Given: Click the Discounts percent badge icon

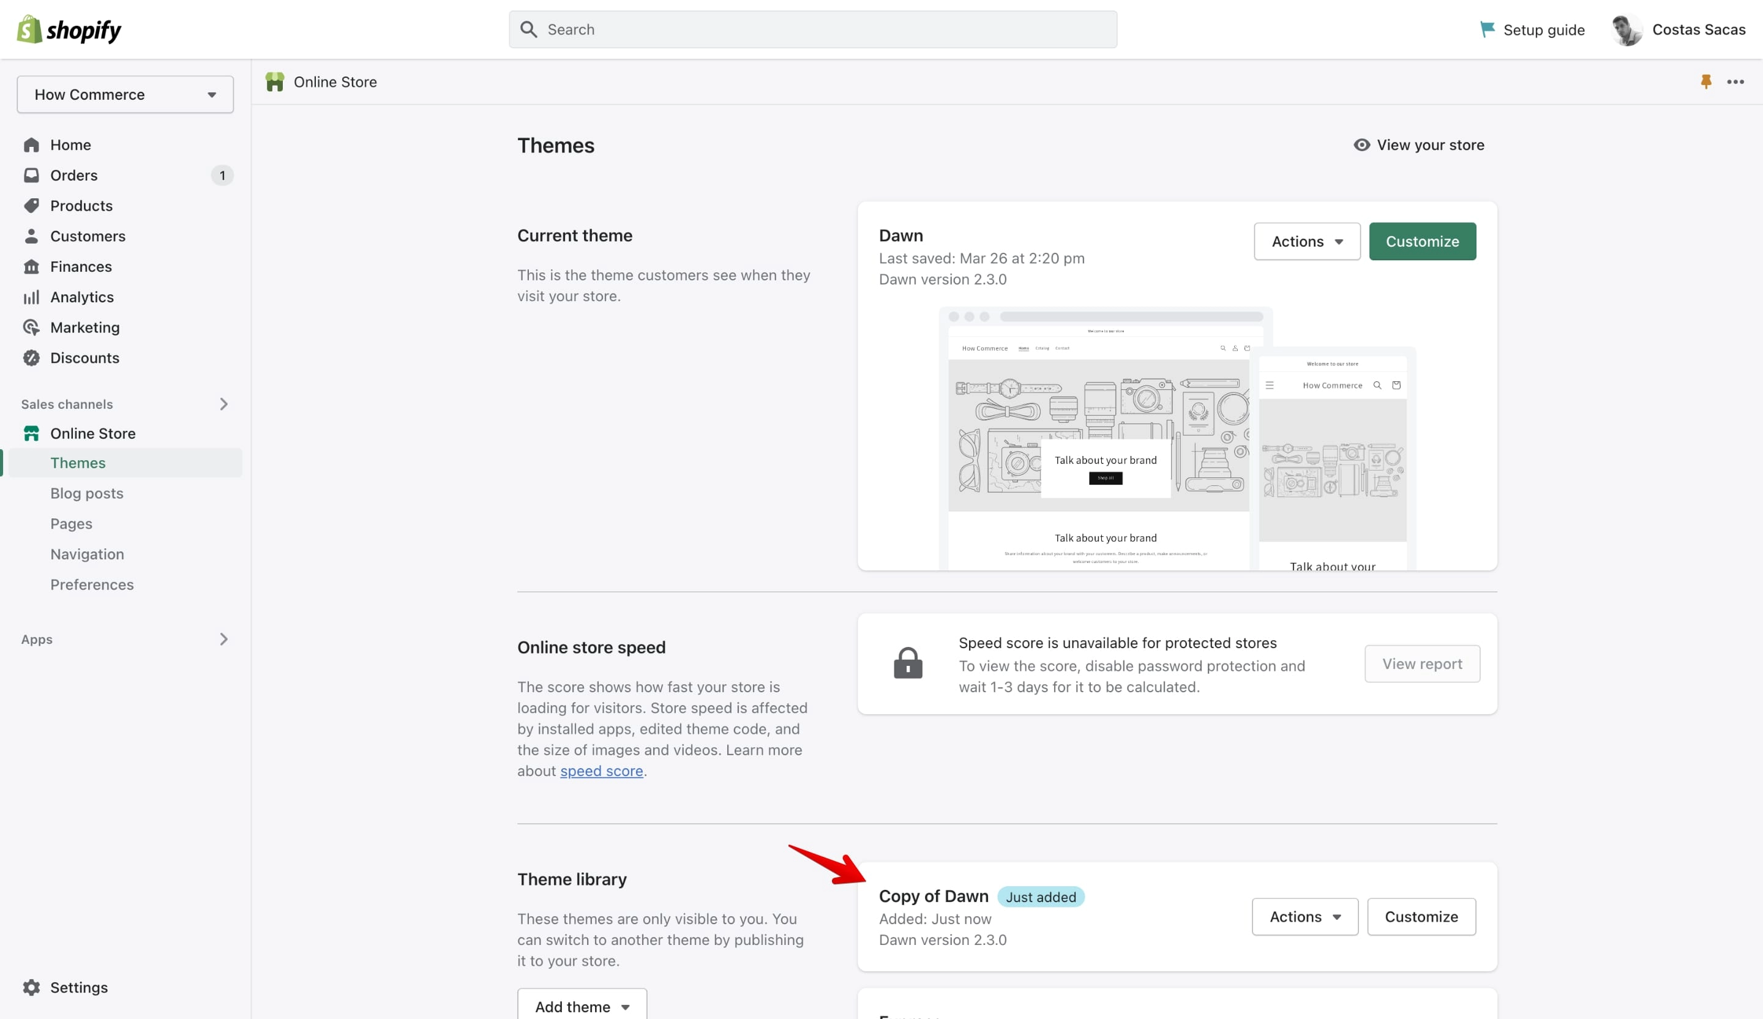Looking at the screenshot, I should click(x=31, y=358).
